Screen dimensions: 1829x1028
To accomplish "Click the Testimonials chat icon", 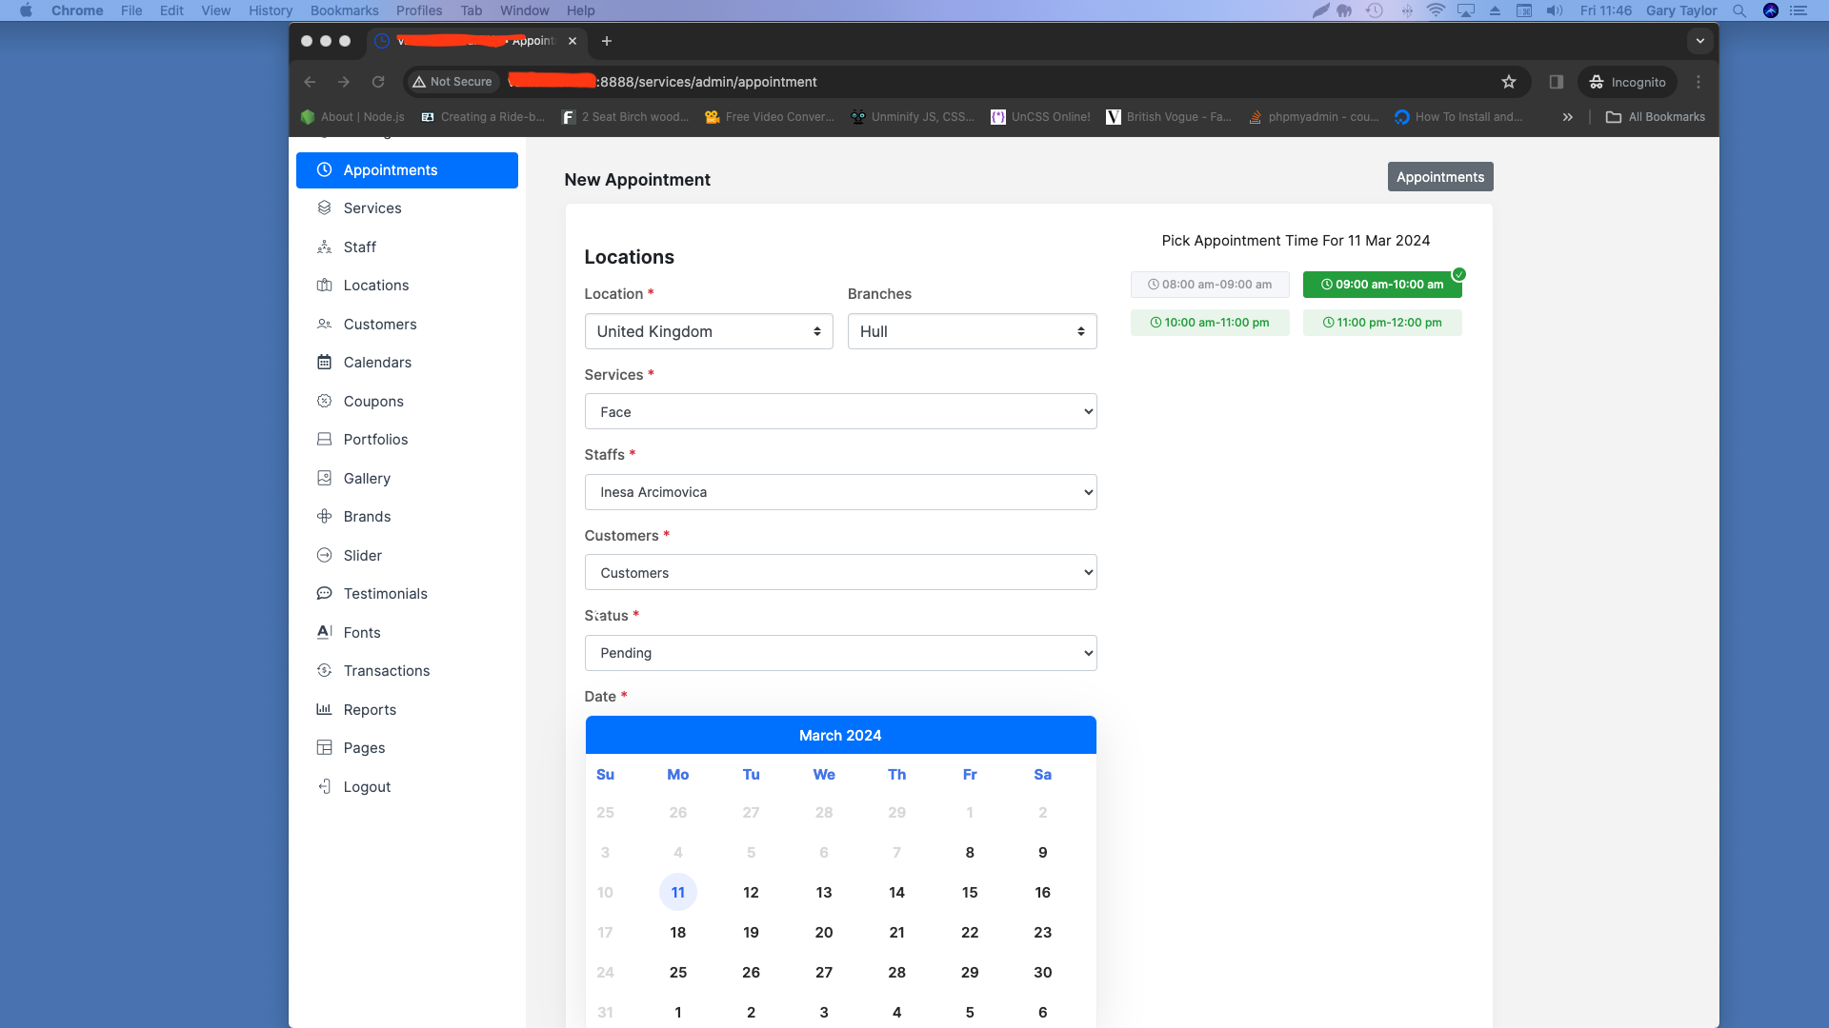I will [324, 593].
